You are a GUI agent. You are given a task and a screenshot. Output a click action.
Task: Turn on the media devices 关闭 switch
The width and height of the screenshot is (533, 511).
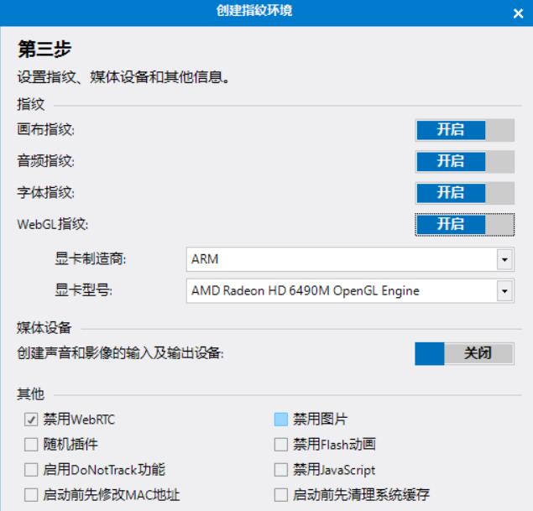point(465,354)
